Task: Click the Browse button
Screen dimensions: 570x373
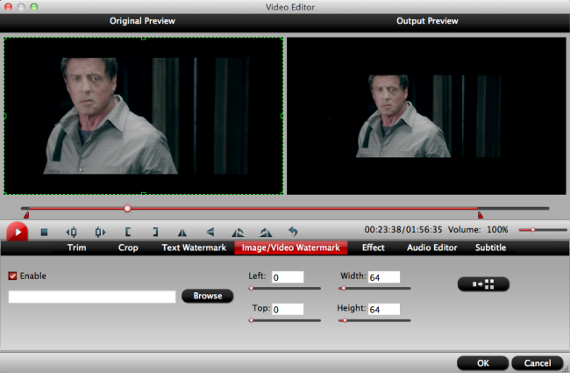Action: click(x=208, y=296)
